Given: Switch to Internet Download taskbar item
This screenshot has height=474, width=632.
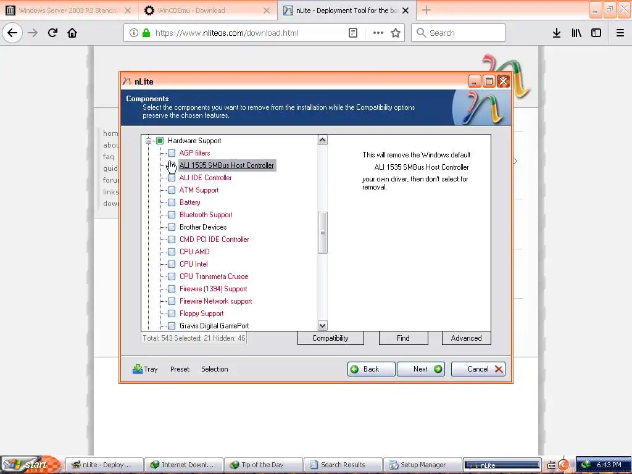Looking at the screenshot, I should point(184,465).
